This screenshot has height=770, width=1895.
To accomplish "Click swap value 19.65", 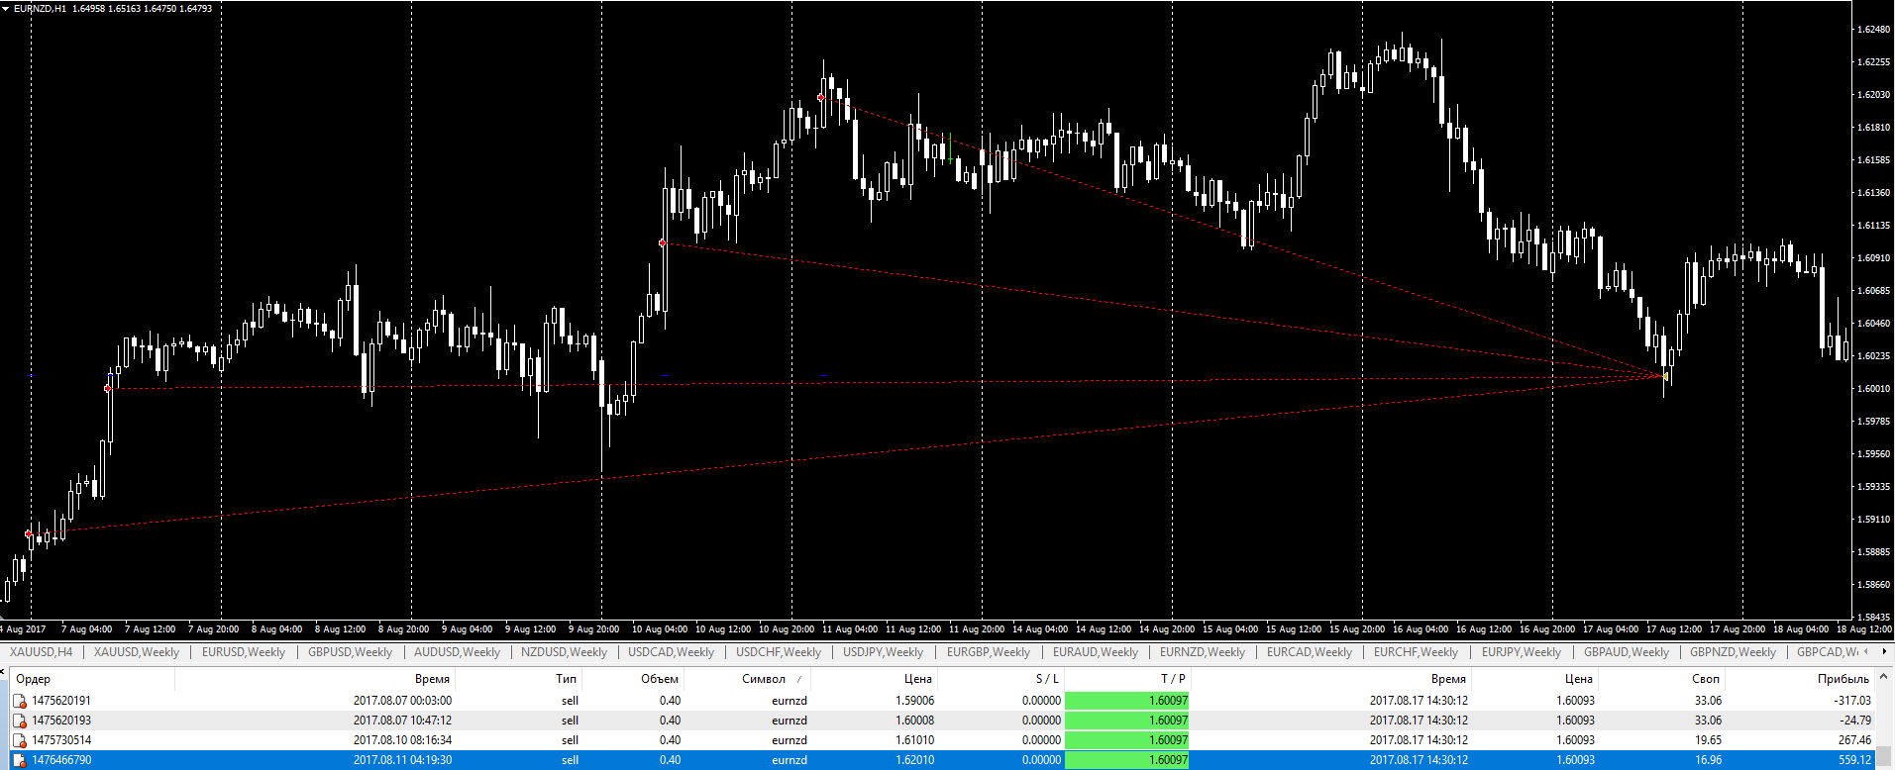I will (x=1708, y=740).
